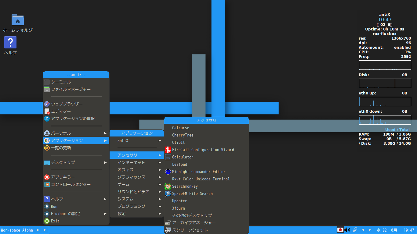
Task: Click the ターミナル terminal icon
Action: (x=47, y=82)
